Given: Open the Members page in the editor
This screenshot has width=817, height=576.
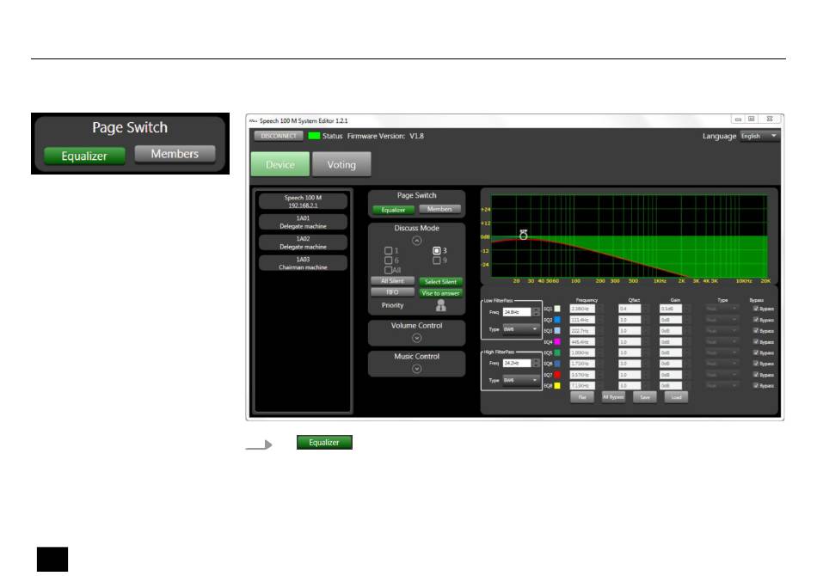Looking at the screenshot, I should point(439,209).
